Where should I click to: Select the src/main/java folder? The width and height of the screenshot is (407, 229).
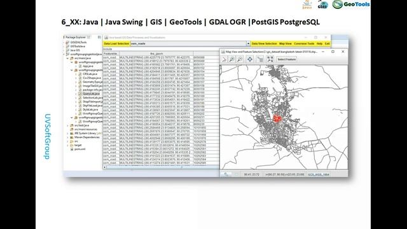pyautogui.click(x=83, y=58)
